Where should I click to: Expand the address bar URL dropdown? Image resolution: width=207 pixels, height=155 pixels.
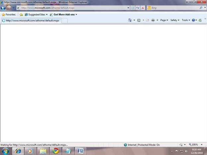pos(128,8)
